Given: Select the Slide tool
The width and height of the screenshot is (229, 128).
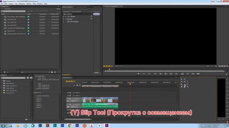Looking at the screenshot, I should click(187, 84).
